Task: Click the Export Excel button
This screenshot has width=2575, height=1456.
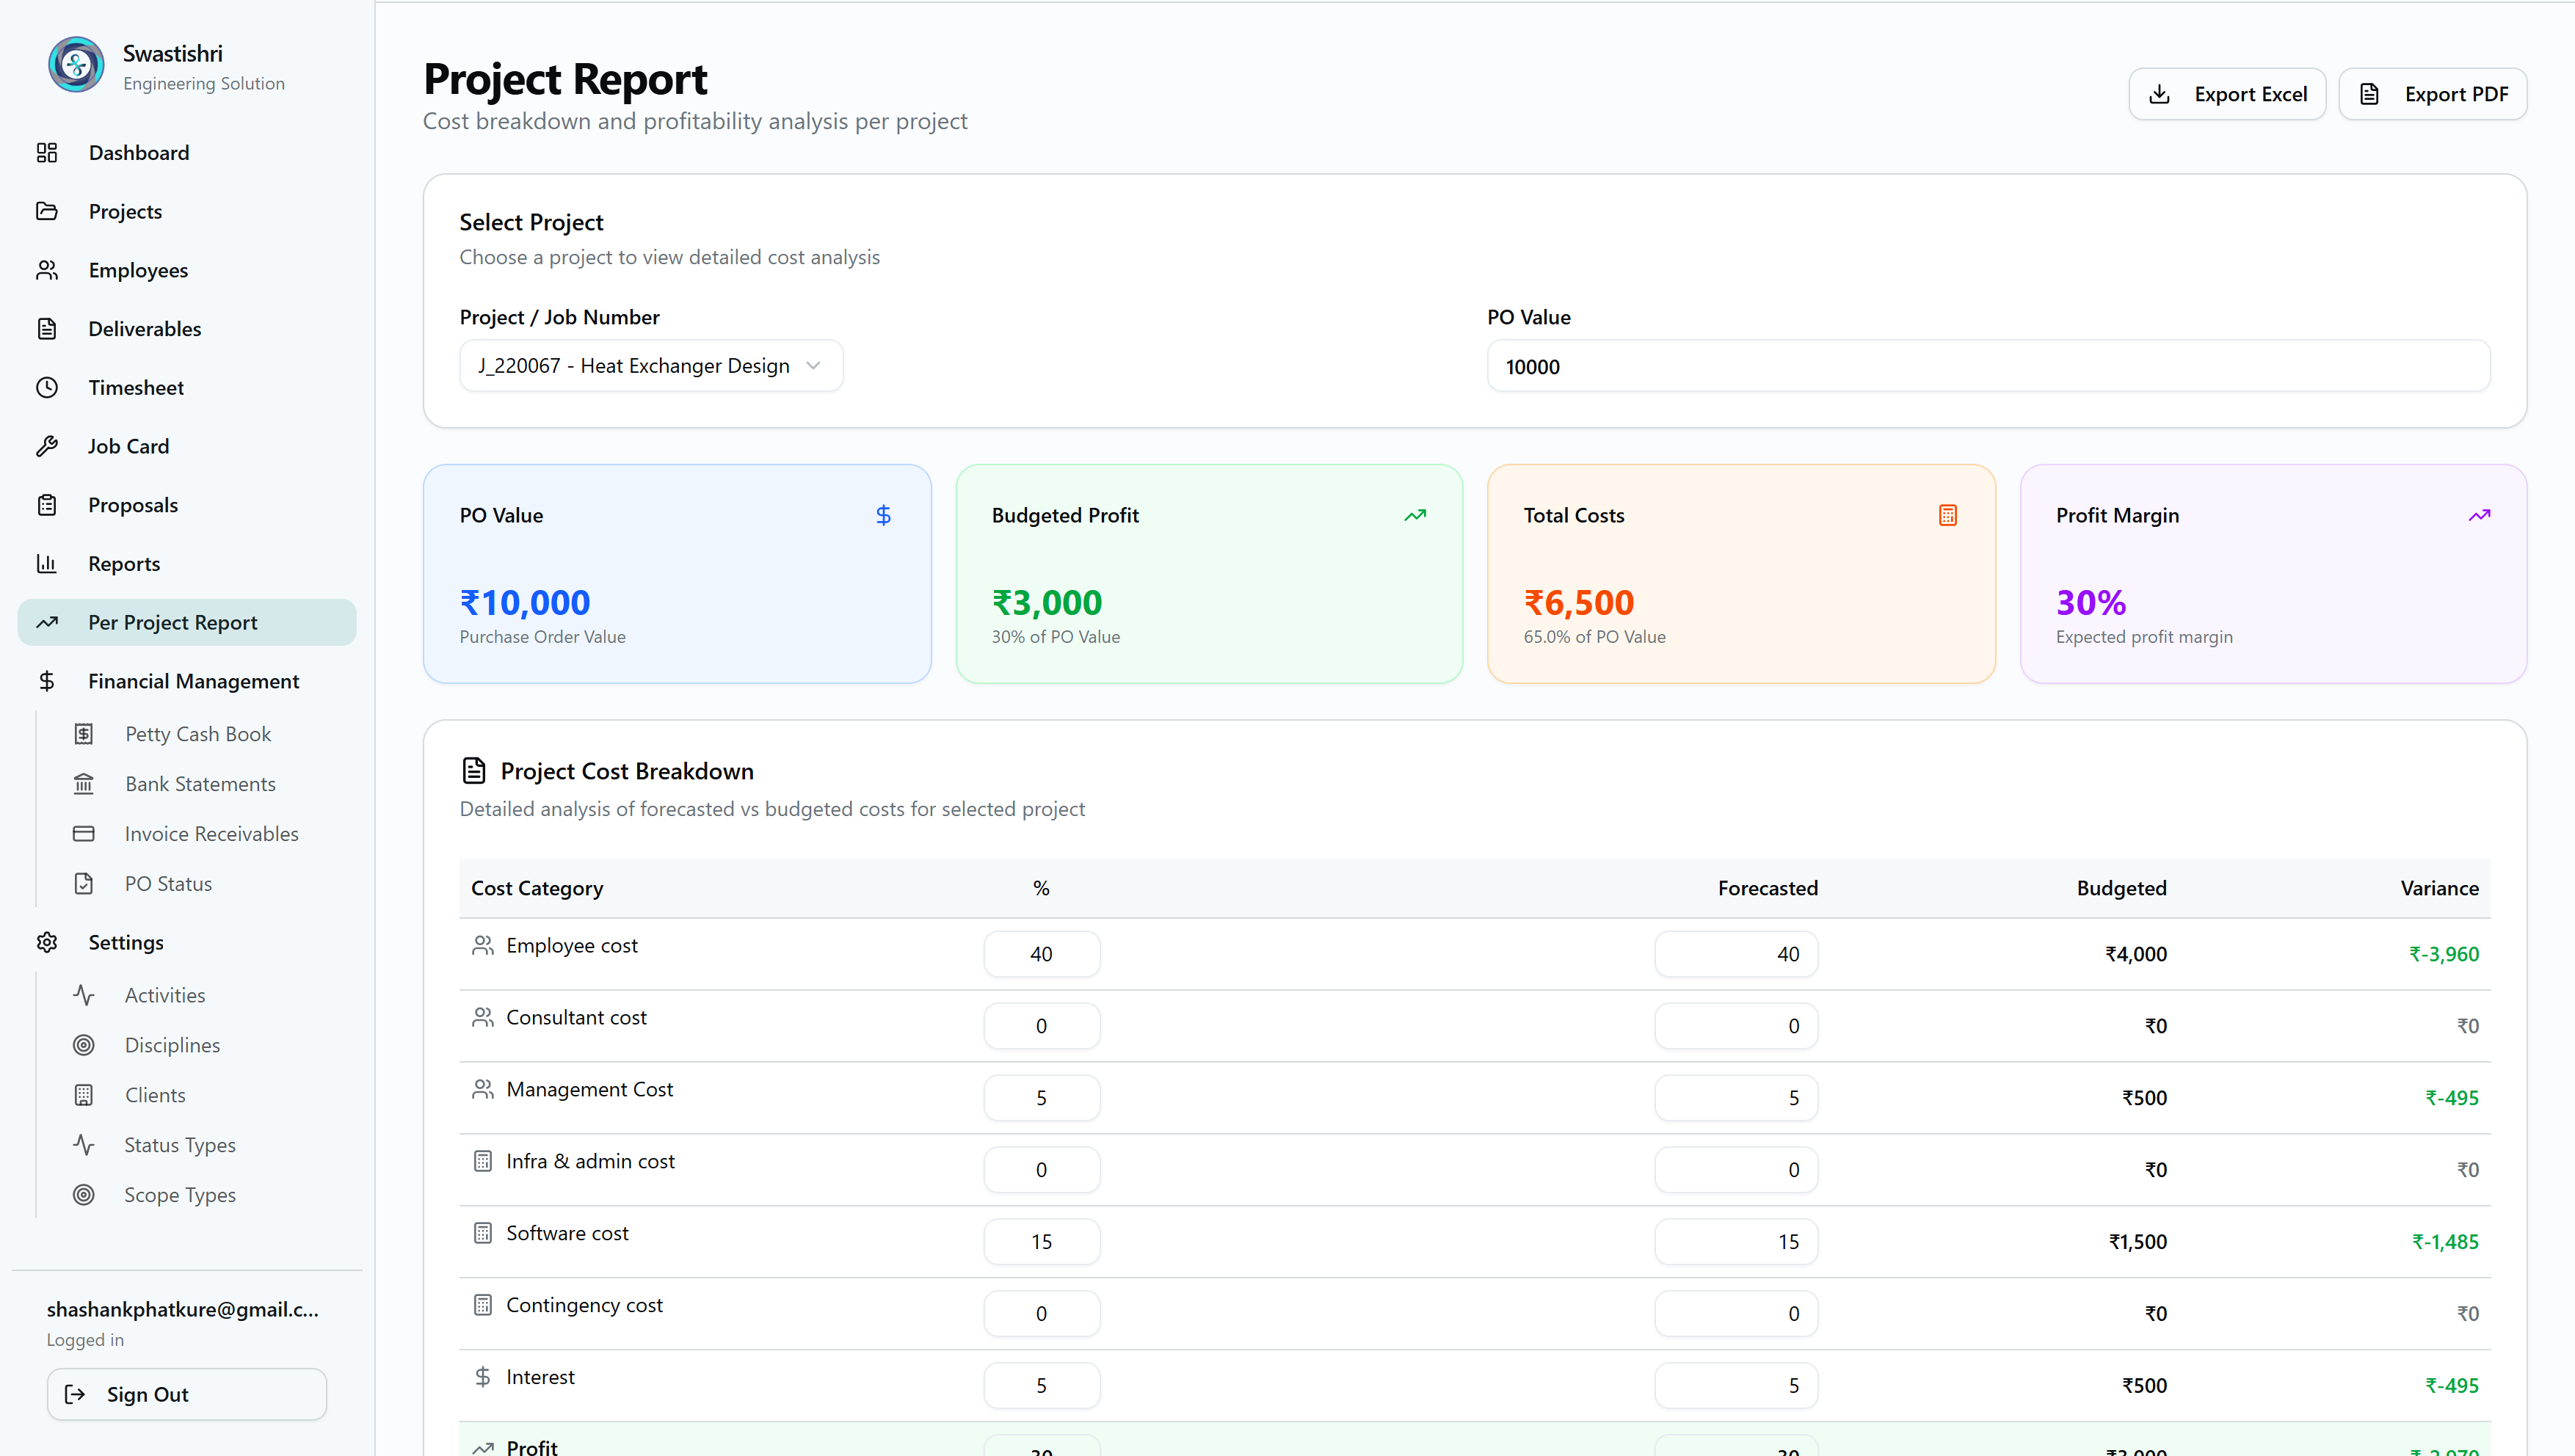Action: tap(2227, 94)
